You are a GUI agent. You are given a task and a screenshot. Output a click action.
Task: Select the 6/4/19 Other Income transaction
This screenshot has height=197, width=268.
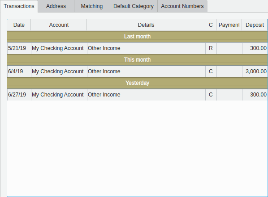[137, 71]
